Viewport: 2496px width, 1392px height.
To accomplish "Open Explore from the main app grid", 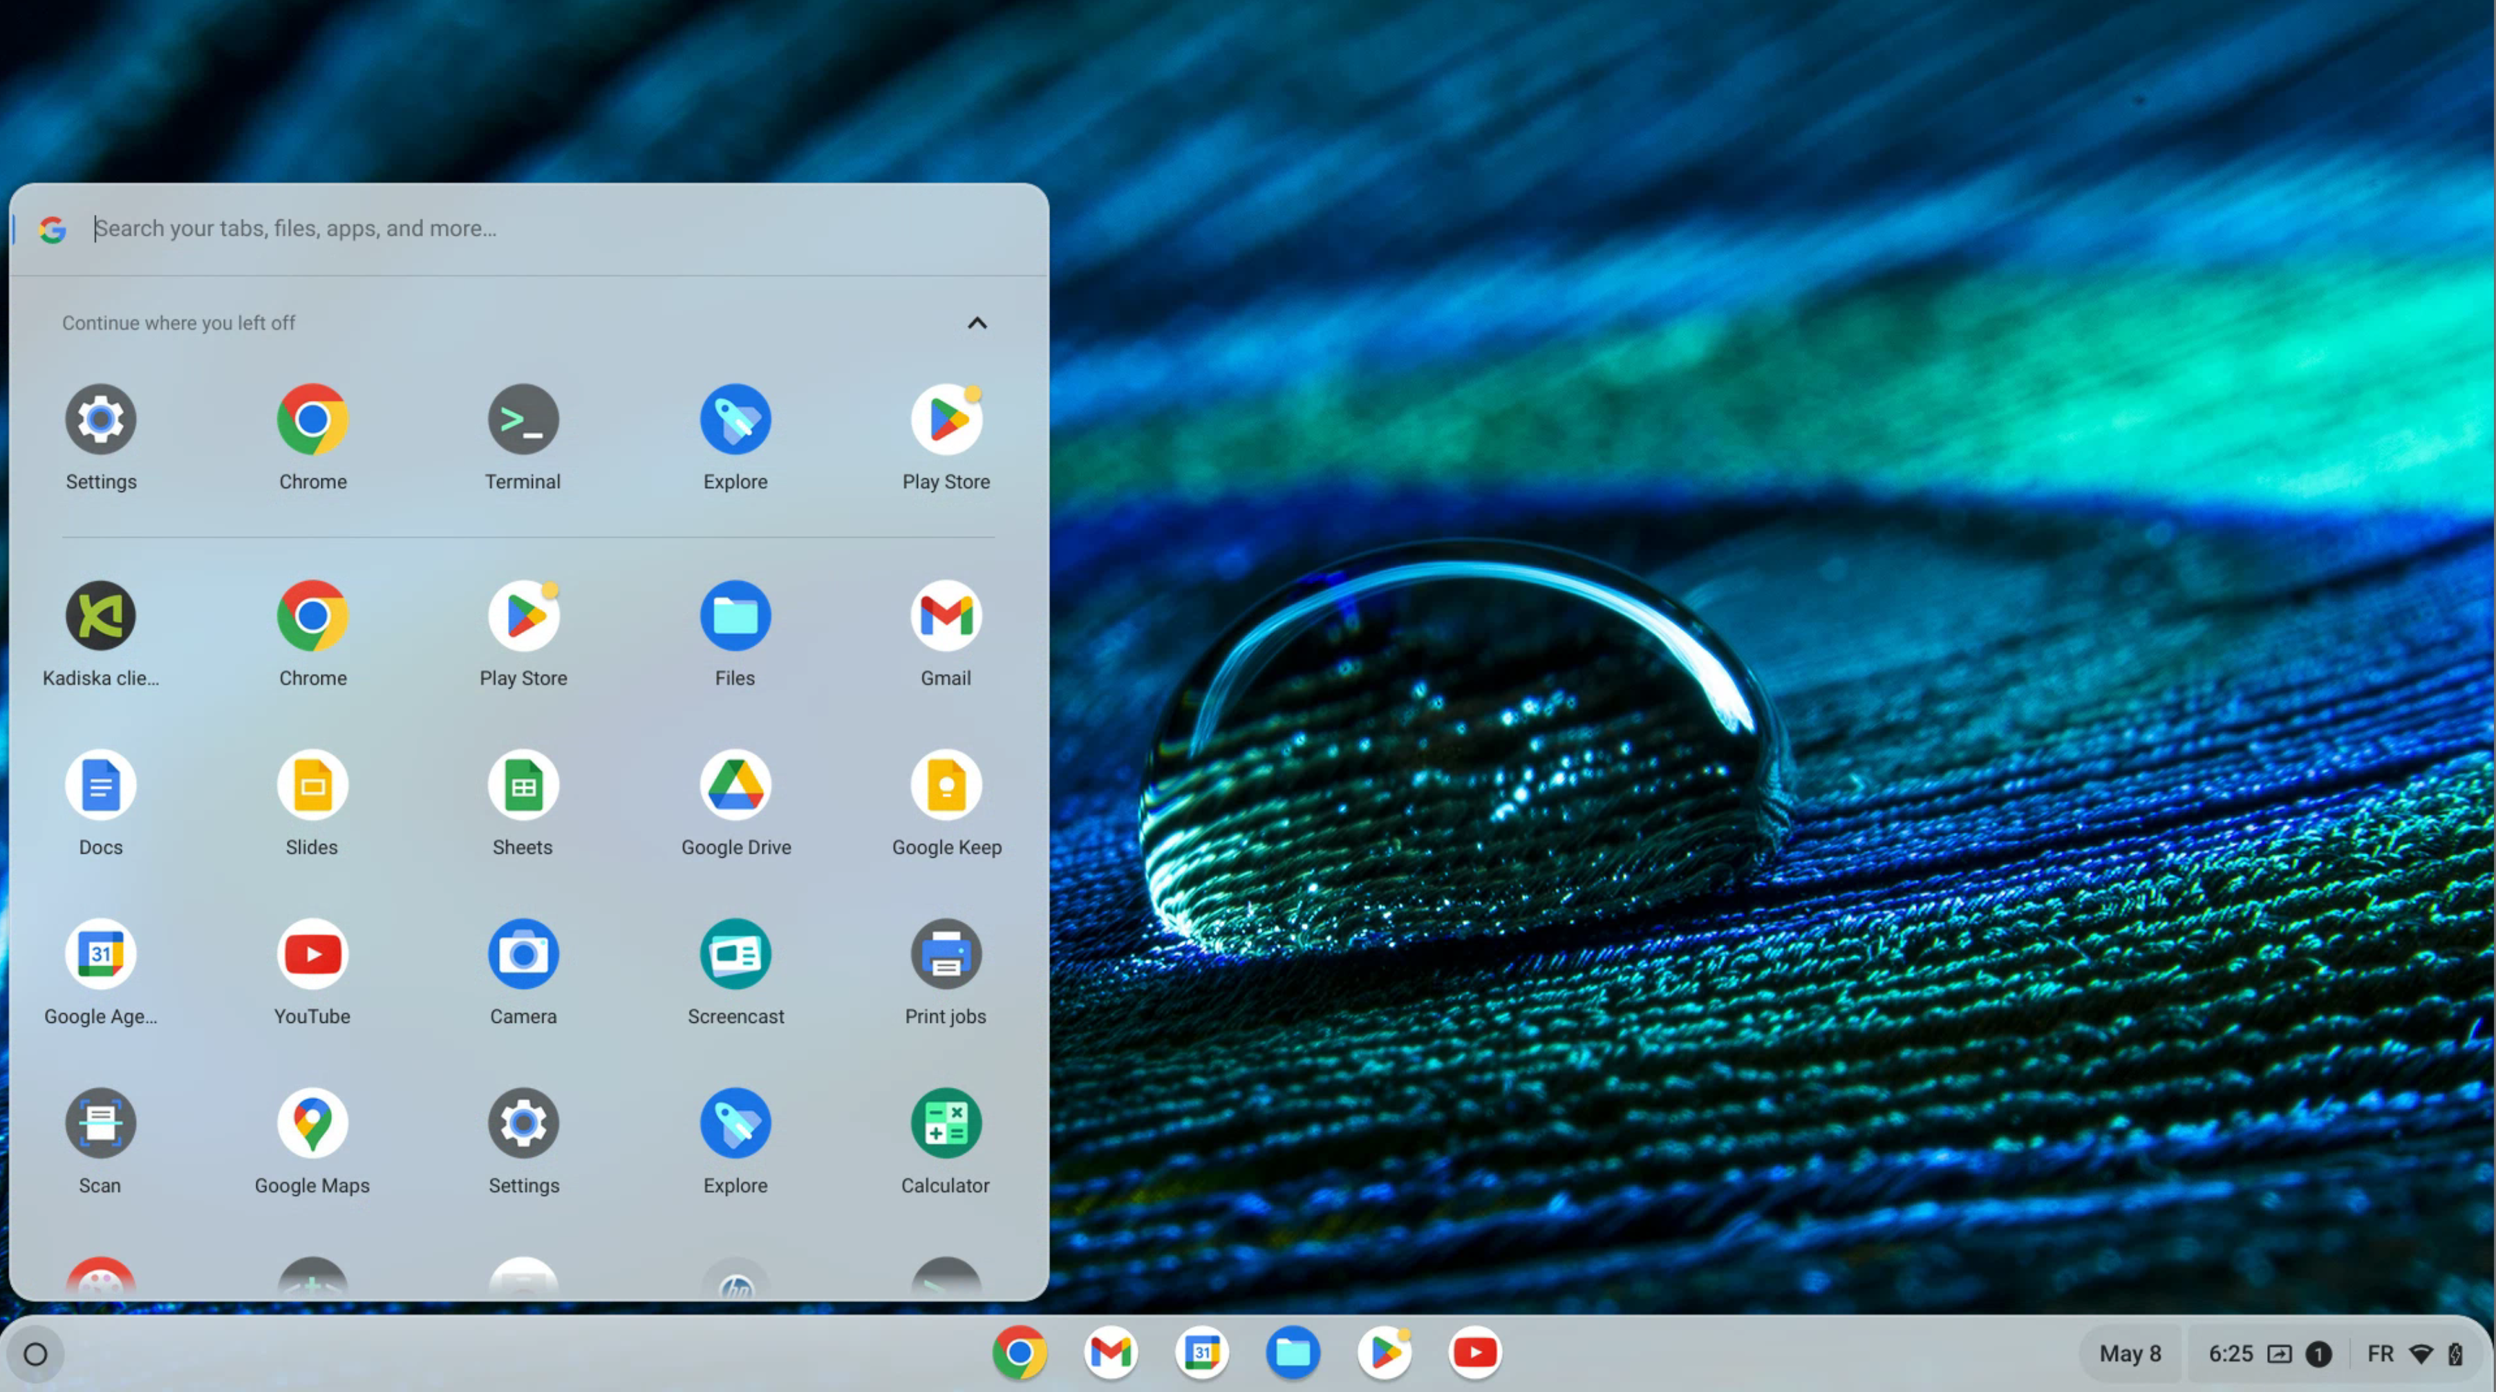I will pos(735,1124).
